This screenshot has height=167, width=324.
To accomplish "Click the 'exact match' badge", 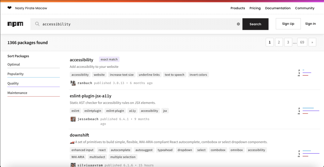I will click(x=109, y=59).
